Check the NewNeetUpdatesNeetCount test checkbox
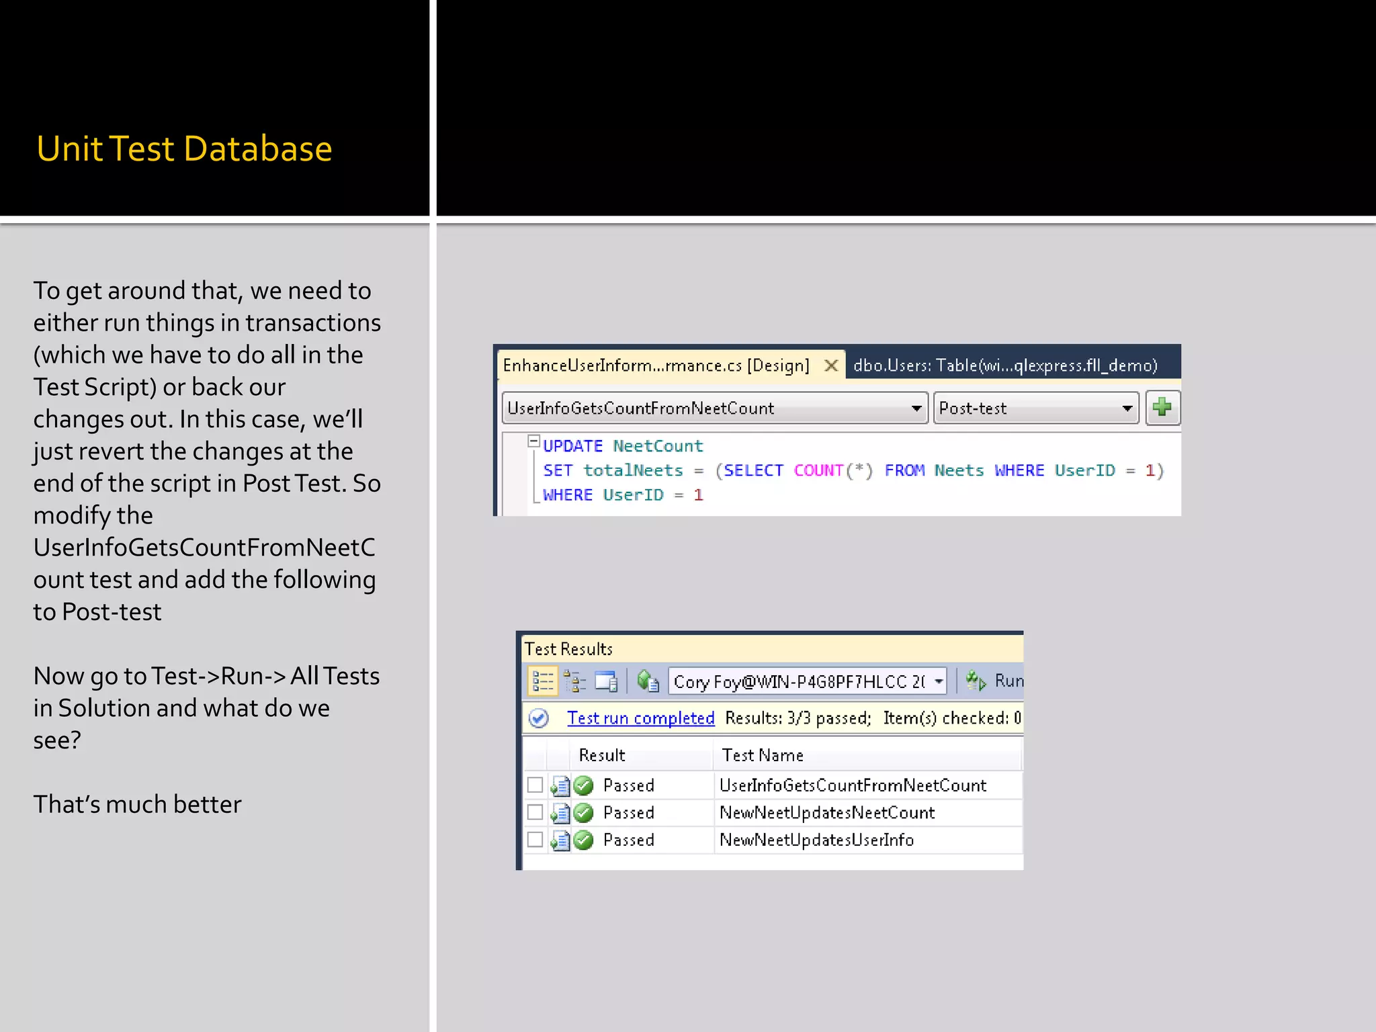This screenshot has width=1376, height=1032. tap(535, 812)
